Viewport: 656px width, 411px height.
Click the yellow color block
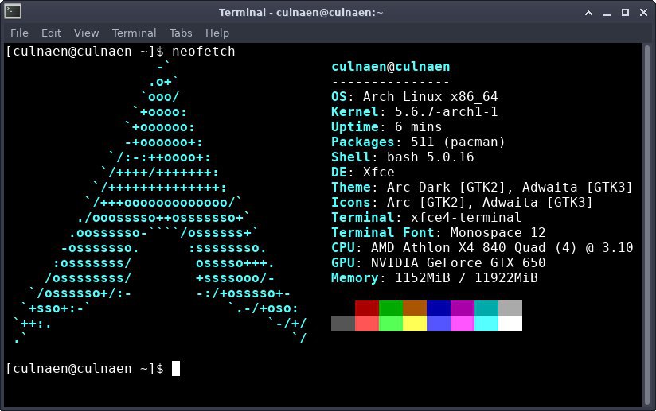(415, 323)
